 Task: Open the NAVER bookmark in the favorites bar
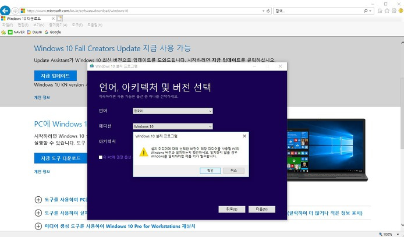[x=16, y=32]
